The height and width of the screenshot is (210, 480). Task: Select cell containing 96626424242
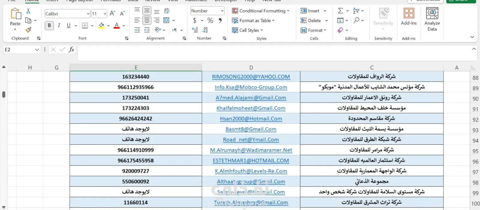pyautogui.click(x=136, y=118)
